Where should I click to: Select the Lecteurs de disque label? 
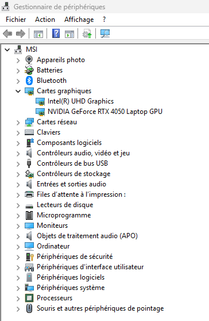65,205
